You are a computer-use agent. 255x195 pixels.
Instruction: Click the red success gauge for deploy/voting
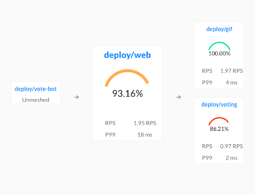click(x=219, y=121)
